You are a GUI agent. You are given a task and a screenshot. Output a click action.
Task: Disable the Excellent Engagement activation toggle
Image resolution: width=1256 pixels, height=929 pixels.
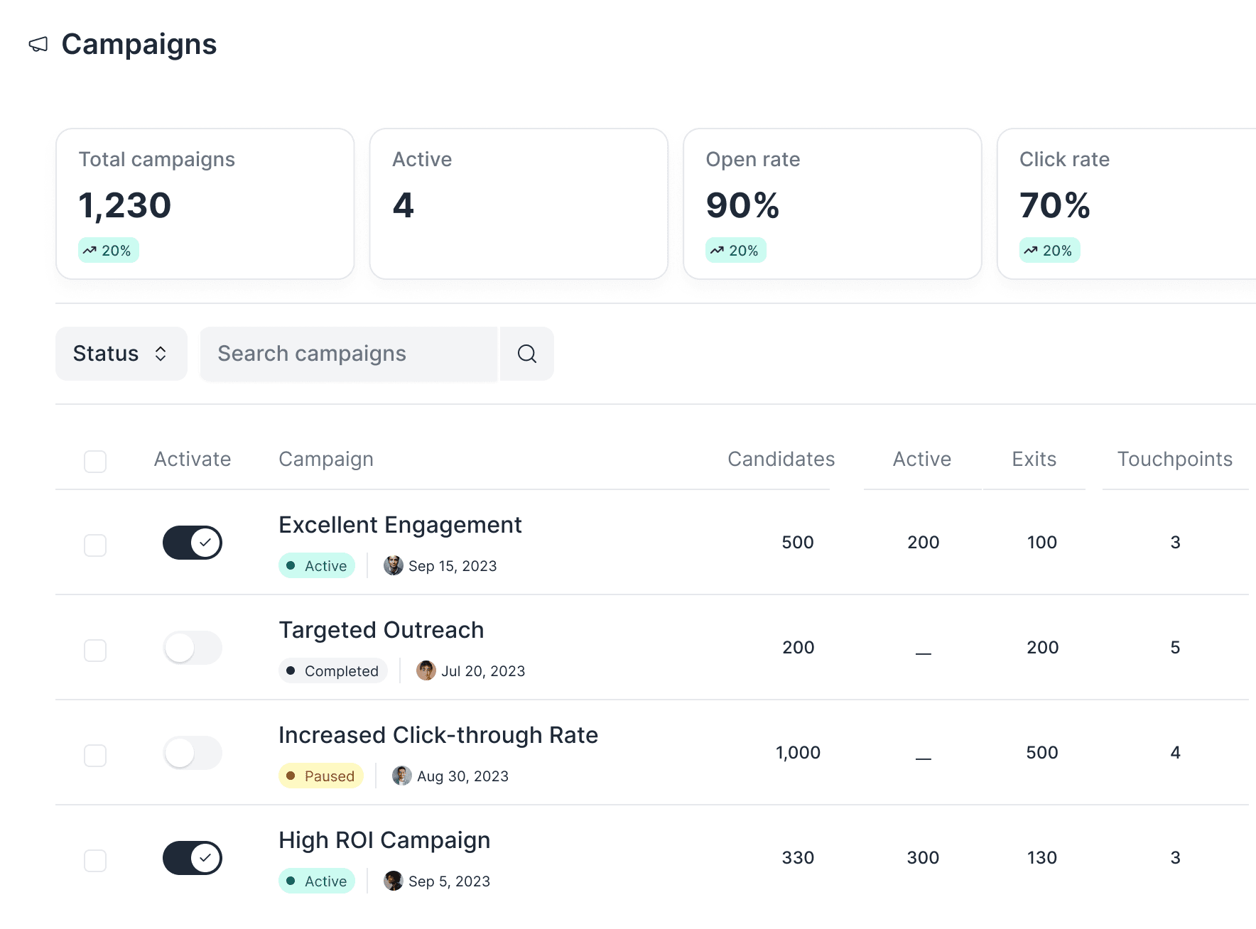pos(193,542)
